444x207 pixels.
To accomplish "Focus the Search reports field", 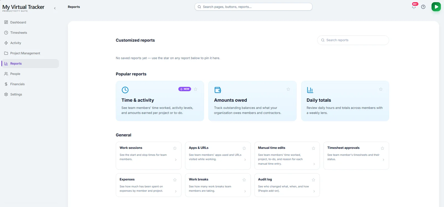I will point(353,40).
